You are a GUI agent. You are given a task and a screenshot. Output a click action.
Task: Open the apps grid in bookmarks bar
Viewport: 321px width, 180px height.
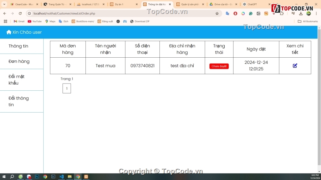pos(5,21)
